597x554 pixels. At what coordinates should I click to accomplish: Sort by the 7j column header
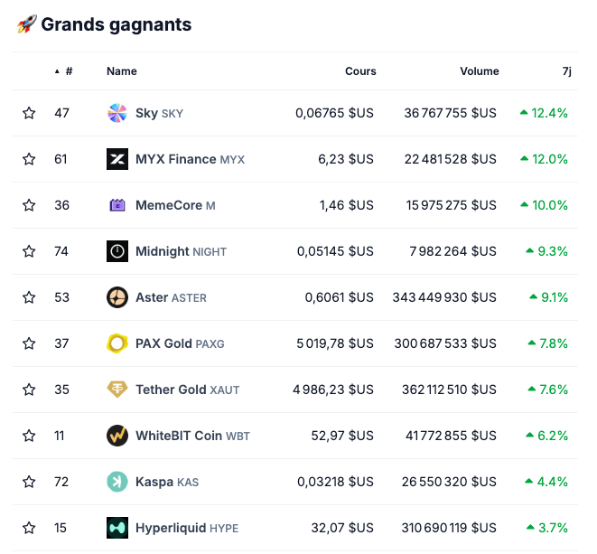pos(565,71)
